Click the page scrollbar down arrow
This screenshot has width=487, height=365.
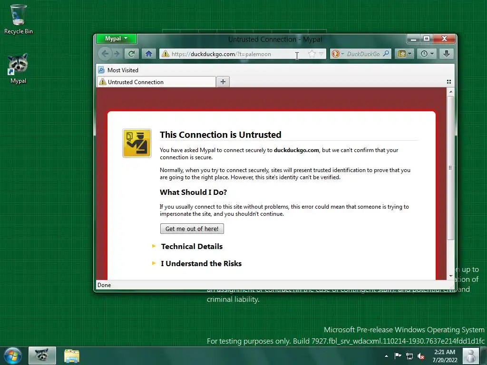point(451,276)
